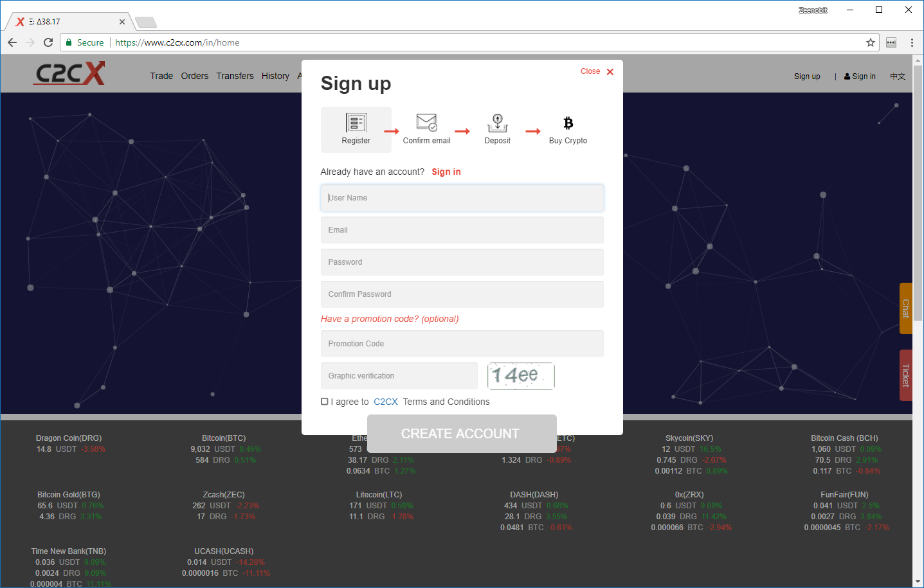Click the browser address bar URL
This screenshot has height=588, width=924.
[x=177, y=42]
